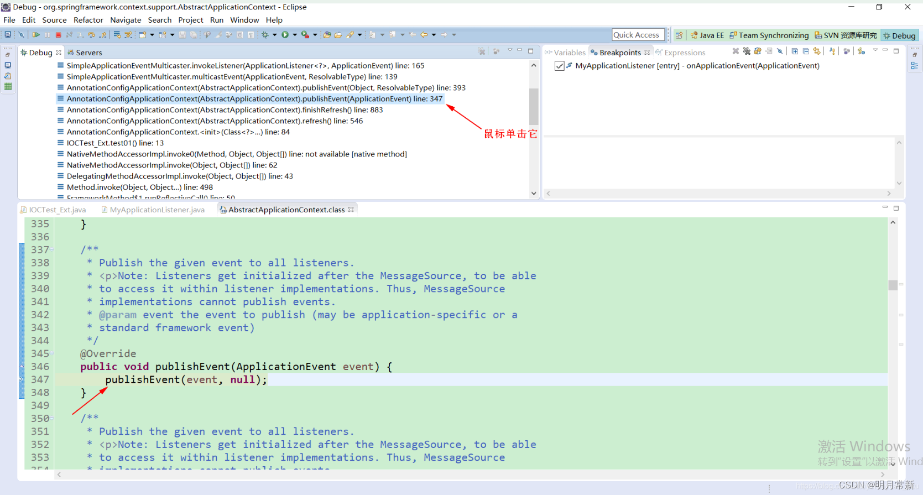Click the Quick Access input field

[638, 35]
